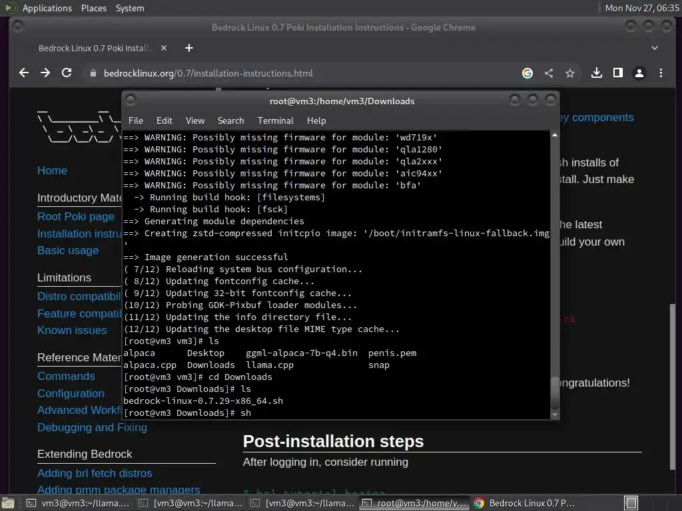This screenshot has width=682, height=511.
Task: Click the clock showing Mon Nov 27
Action: coord(642,8)
